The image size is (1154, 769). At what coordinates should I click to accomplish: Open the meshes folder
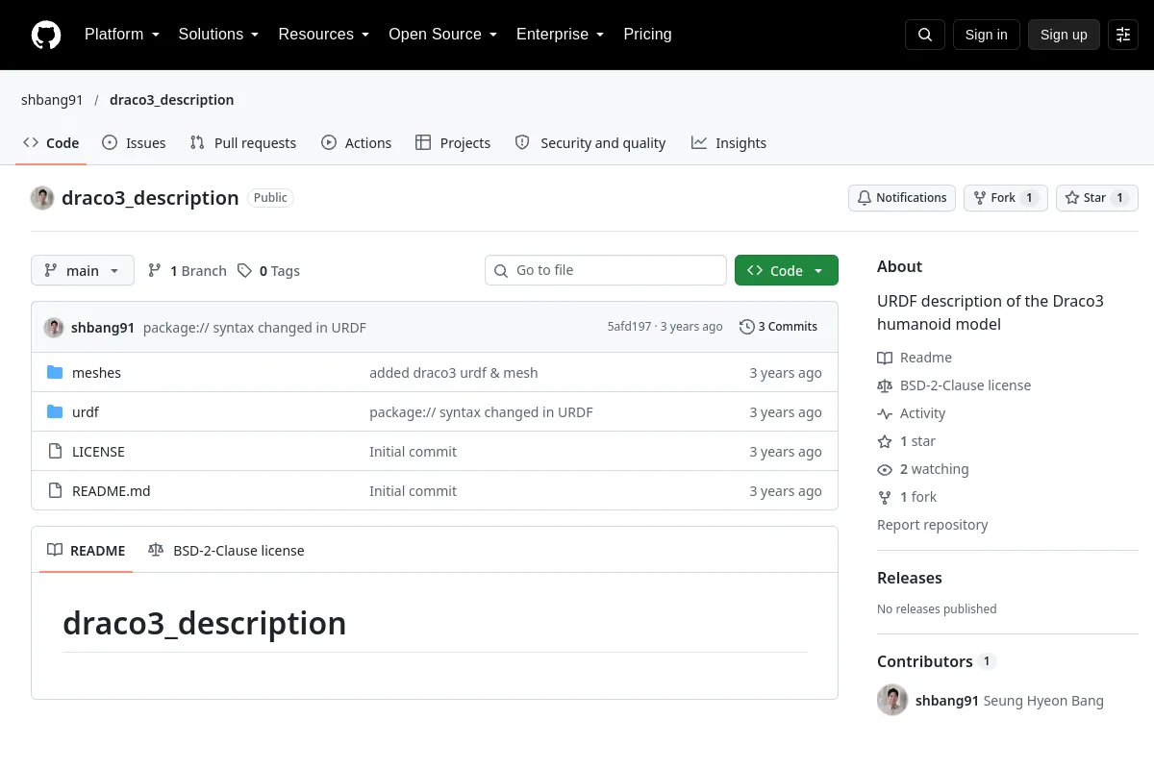96,373
